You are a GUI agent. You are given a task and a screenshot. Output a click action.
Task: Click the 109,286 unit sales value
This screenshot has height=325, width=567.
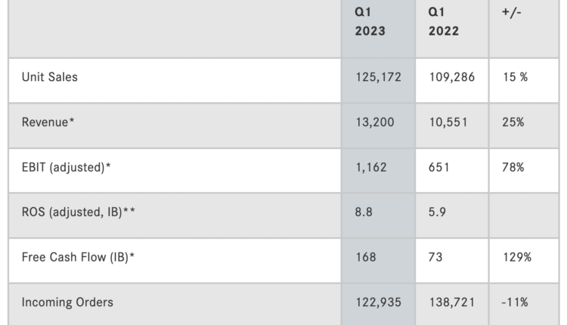pos(451,77)
